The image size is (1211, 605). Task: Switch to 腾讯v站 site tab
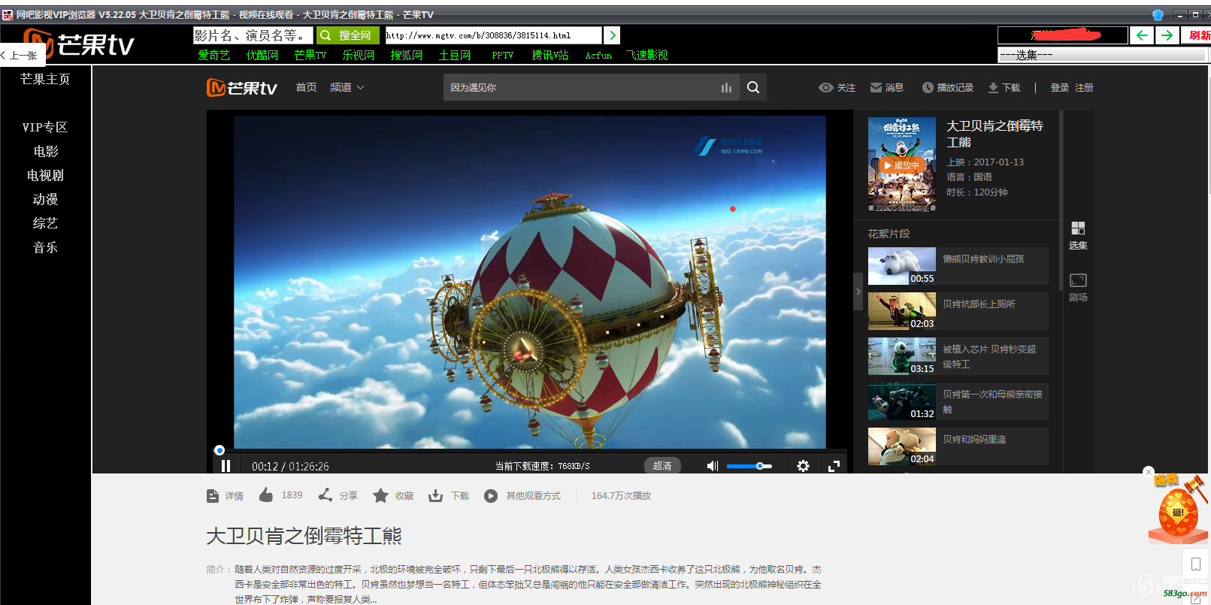pyautogui.click(x=550, y=55)
